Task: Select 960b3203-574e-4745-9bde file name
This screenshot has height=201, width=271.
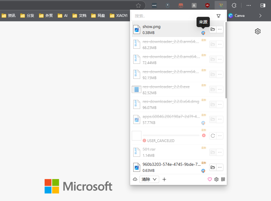Action: click(x=172, y=164)
